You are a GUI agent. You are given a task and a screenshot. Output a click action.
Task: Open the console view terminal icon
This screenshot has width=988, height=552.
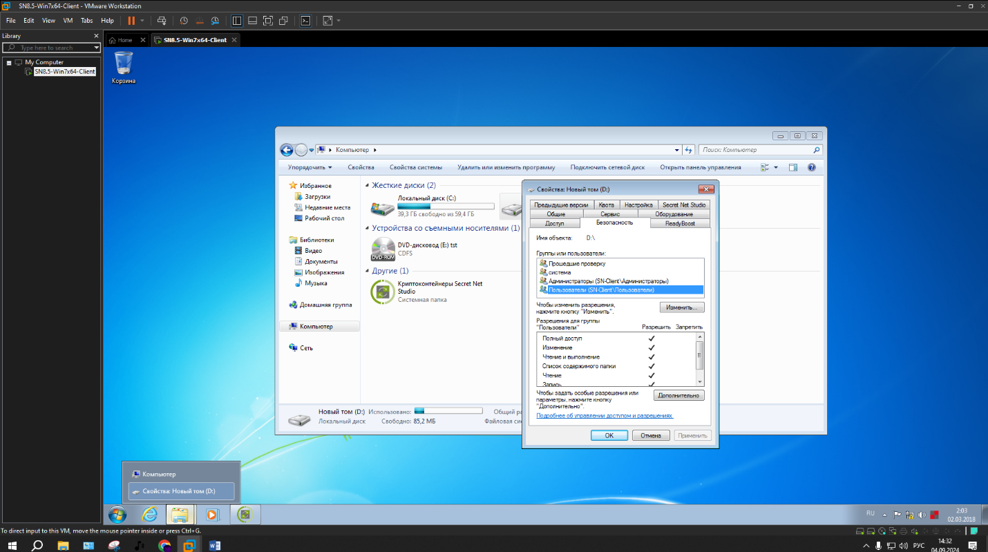(x=305, y=21)
